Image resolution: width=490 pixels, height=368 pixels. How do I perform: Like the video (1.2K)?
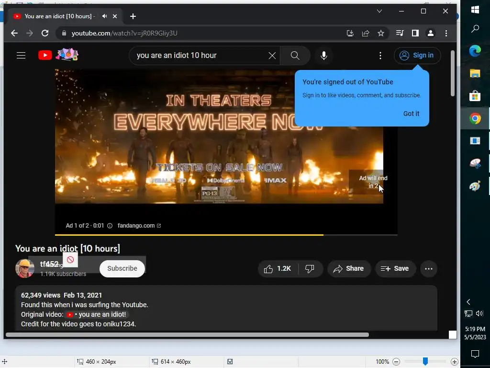coord(278,268)
